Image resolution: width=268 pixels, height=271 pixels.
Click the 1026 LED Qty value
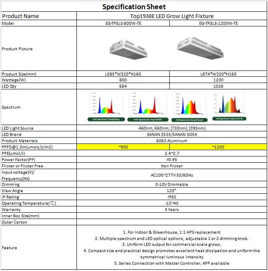click(x=218, y=86)
